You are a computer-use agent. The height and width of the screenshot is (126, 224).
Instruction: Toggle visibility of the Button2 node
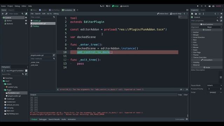click(26, 23)
